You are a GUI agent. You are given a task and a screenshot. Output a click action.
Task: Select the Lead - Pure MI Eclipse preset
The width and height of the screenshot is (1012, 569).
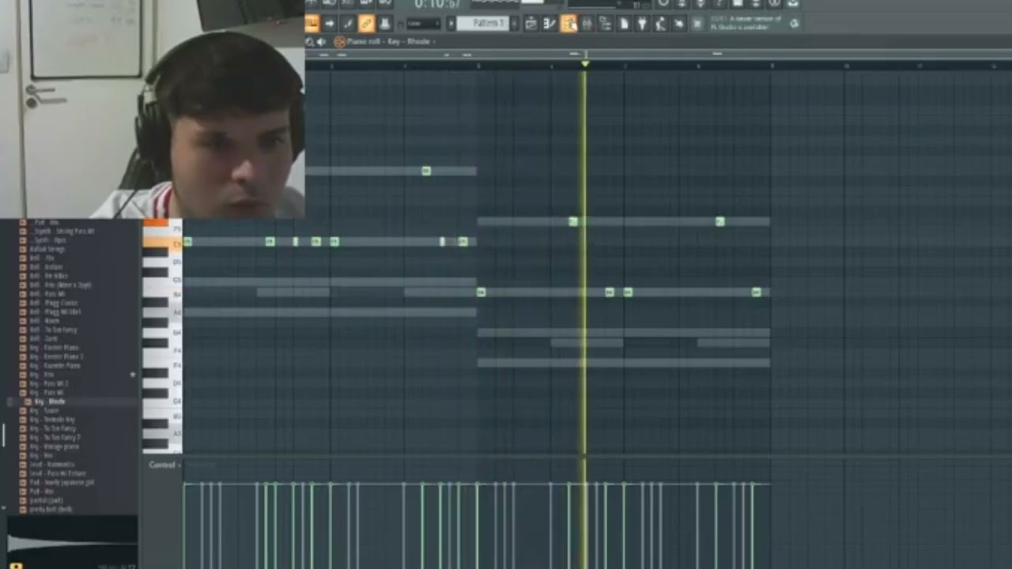(57, 473)
